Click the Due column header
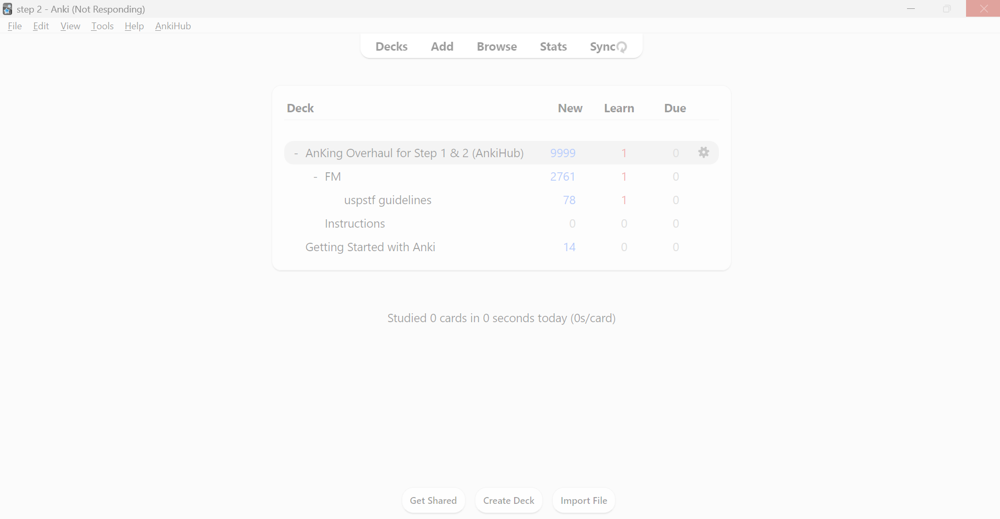 click(x=675, y=108)
